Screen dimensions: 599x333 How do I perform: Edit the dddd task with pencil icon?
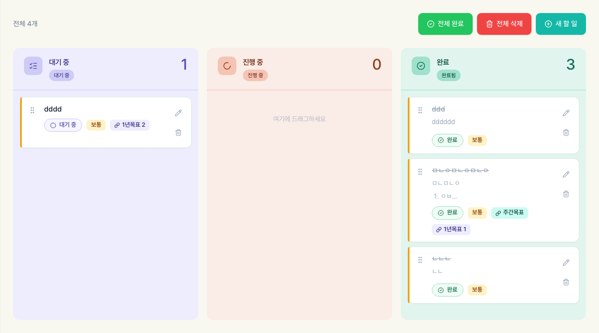[x=179, y=113]
